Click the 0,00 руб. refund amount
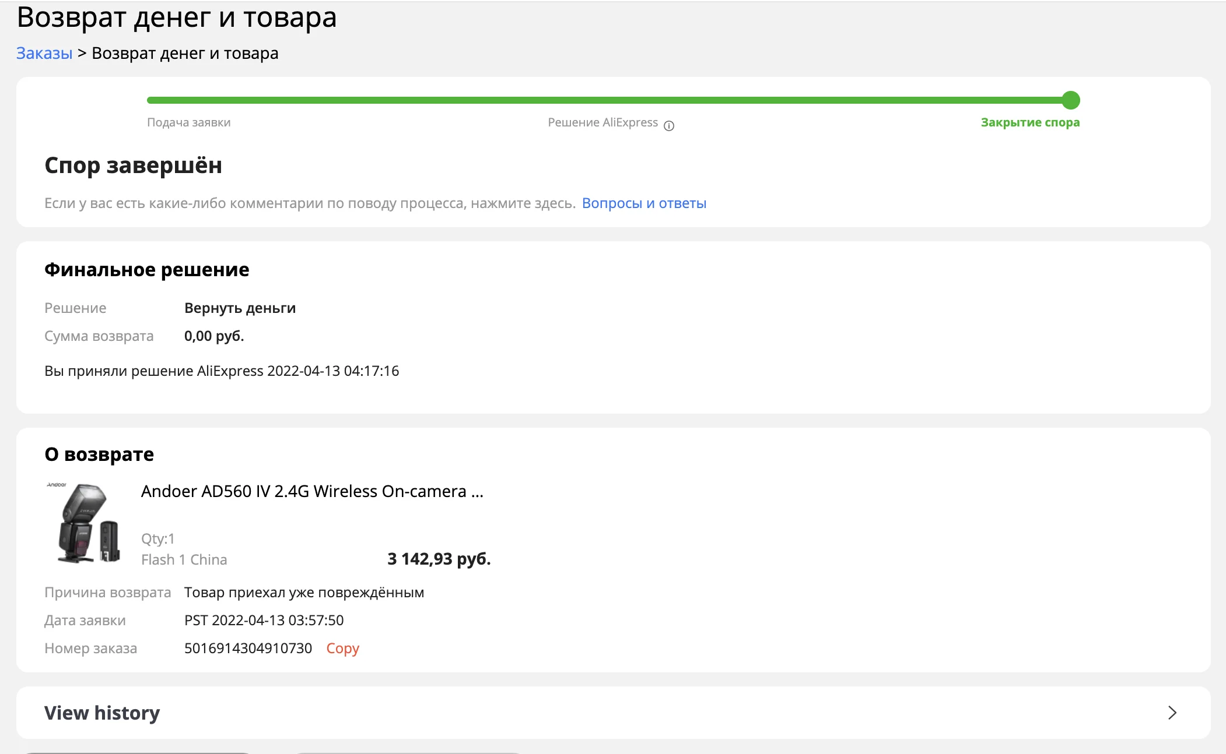The height and width of the screenshot is (754, 1226). (x=214, y=336)
